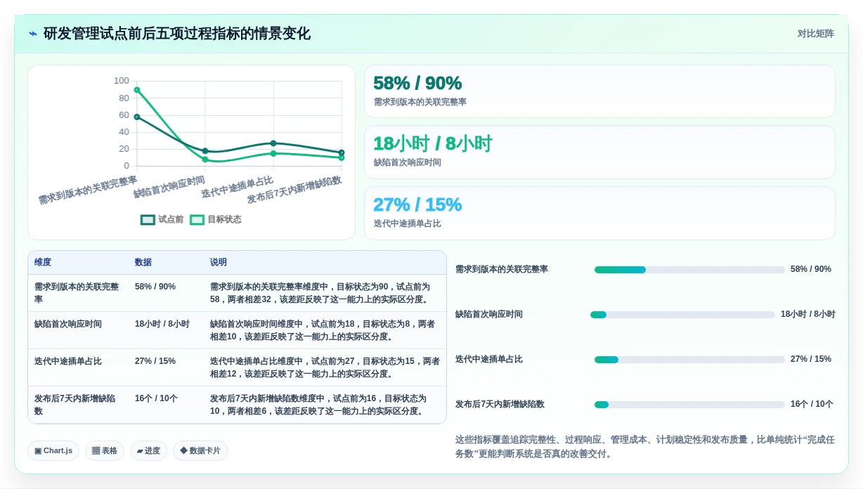This screenshot has height=489, width=863.
Task: Click table row label 迭代中途插单占比
Action: 68,361
